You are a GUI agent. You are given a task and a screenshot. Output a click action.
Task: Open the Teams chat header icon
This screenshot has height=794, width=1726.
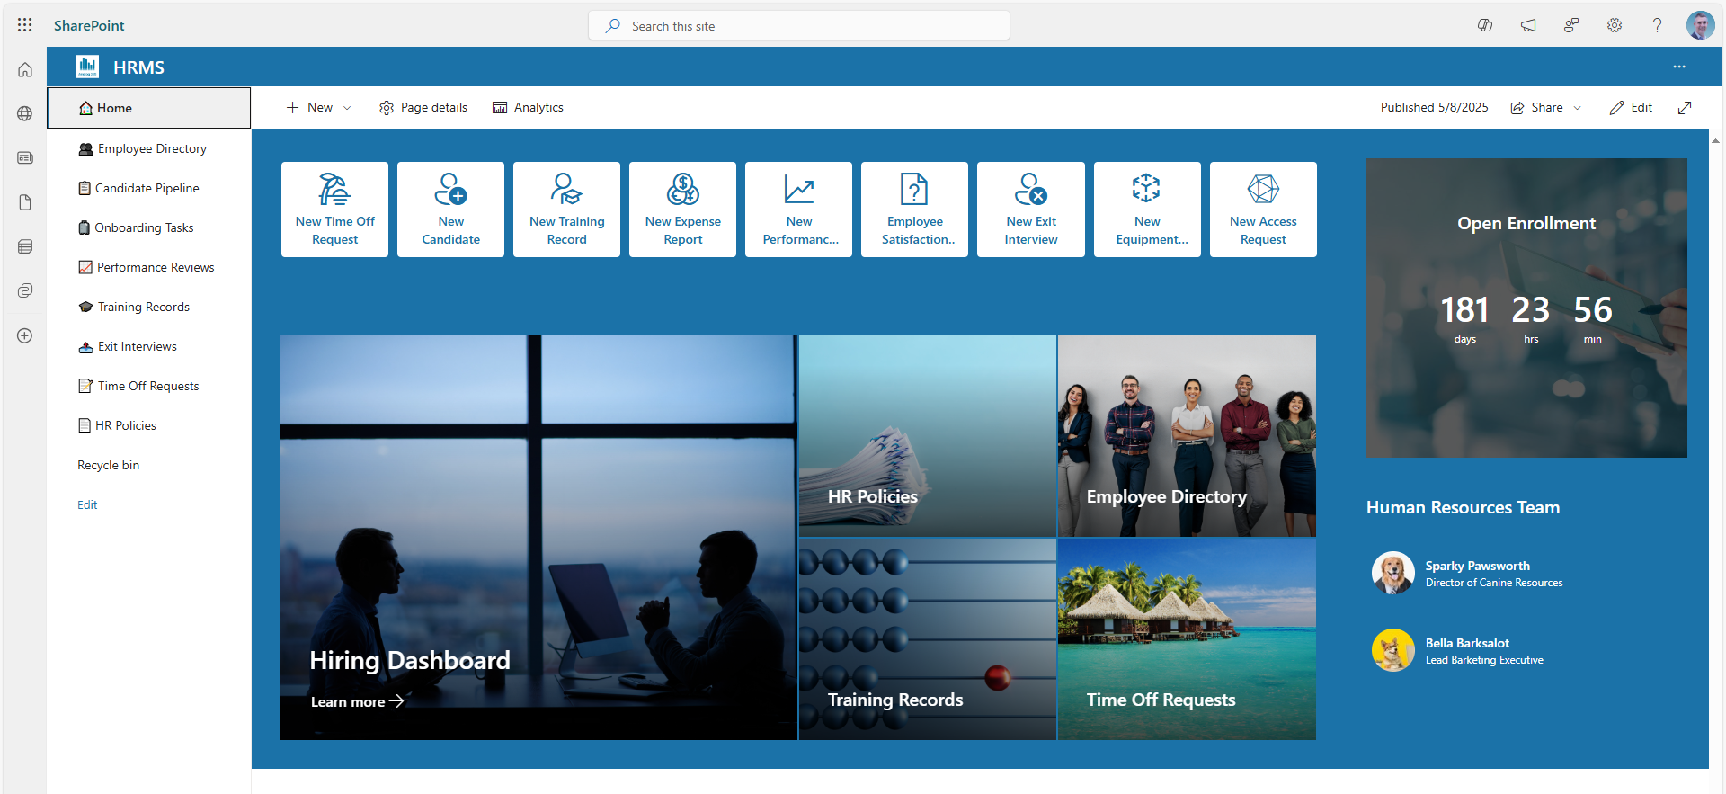click(1571, 25)
